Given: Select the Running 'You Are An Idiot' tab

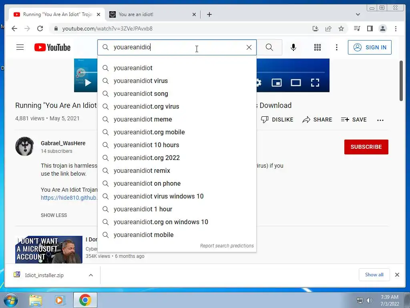Looking at the screenshot, I should click(x=57, y=14).
